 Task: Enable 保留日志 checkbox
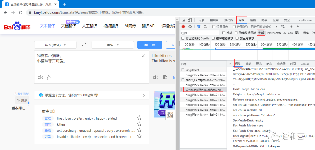(x=214, y=26)
